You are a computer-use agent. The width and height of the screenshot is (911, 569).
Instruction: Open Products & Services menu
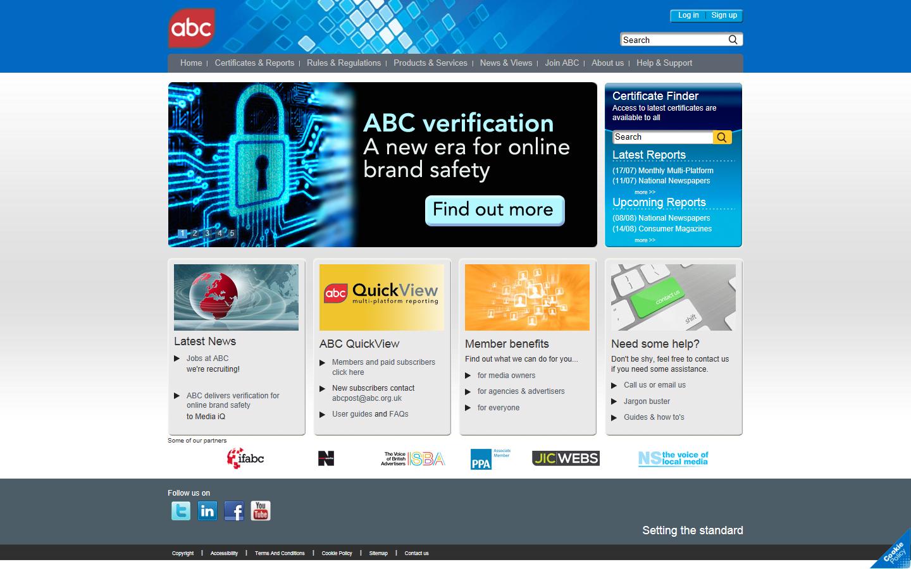pyautogui.click(x=430, y=63)
